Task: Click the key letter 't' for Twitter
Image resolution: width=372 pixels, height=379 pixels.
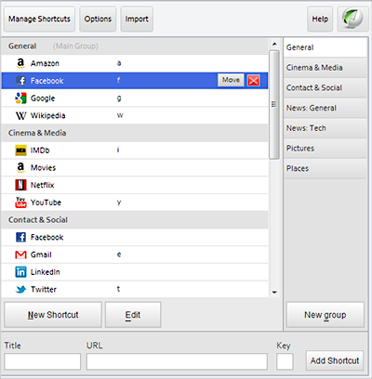Action: click(118, 289)
